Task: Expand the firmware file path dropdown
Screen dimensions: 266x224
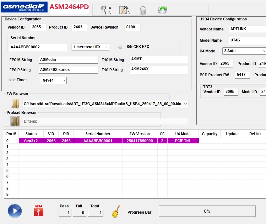Action: coord(185,104)
